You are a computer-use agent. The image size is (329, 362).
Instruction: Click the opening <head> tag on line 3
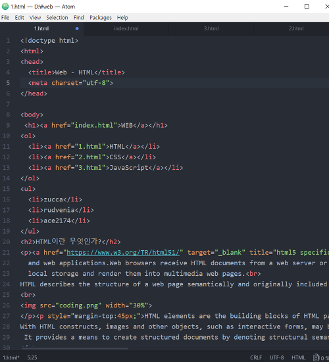coord(32,62)
